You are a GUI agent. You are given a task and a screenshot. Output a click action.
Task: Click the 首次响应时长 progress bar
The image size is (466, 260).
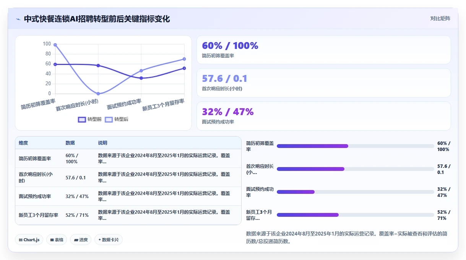click(x=356, y=169)
